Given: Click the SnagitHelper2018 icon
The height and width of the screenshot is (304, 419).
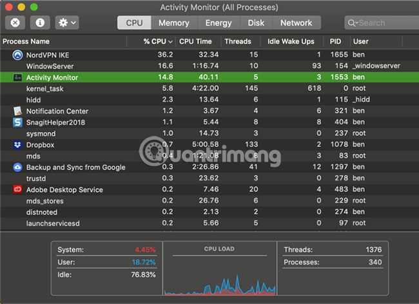Looking at the screenshot, I should tap(17, 122).
